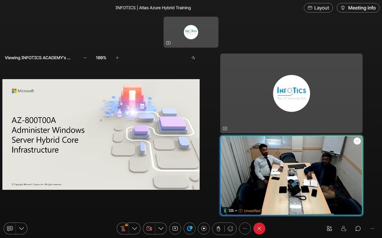Expand audio options chevron
Screen dimensions: 382x238
pyautogui.click(x=135, y=228)
